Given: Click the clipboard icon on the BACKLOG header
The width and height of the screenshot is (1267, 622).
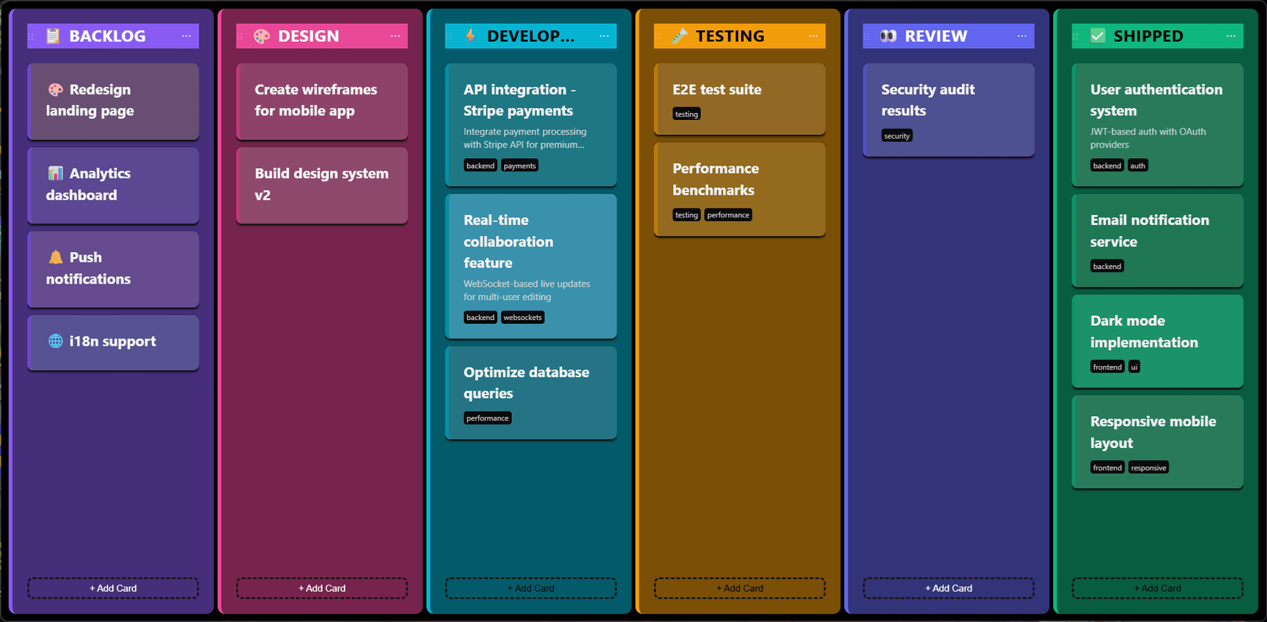Looking at the screenshot, I should (52, 36).
